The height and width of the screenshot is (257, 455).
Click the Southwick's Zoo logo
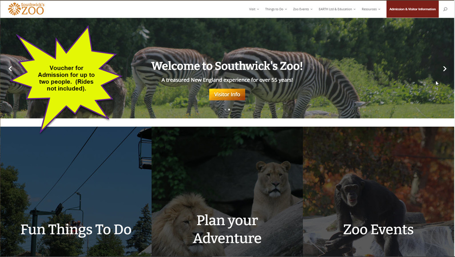point(26,9)
